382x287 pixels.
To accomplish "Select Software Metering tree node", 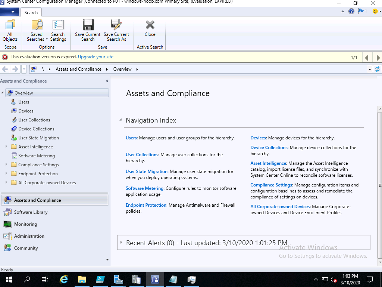I will (x=37, y=156).
